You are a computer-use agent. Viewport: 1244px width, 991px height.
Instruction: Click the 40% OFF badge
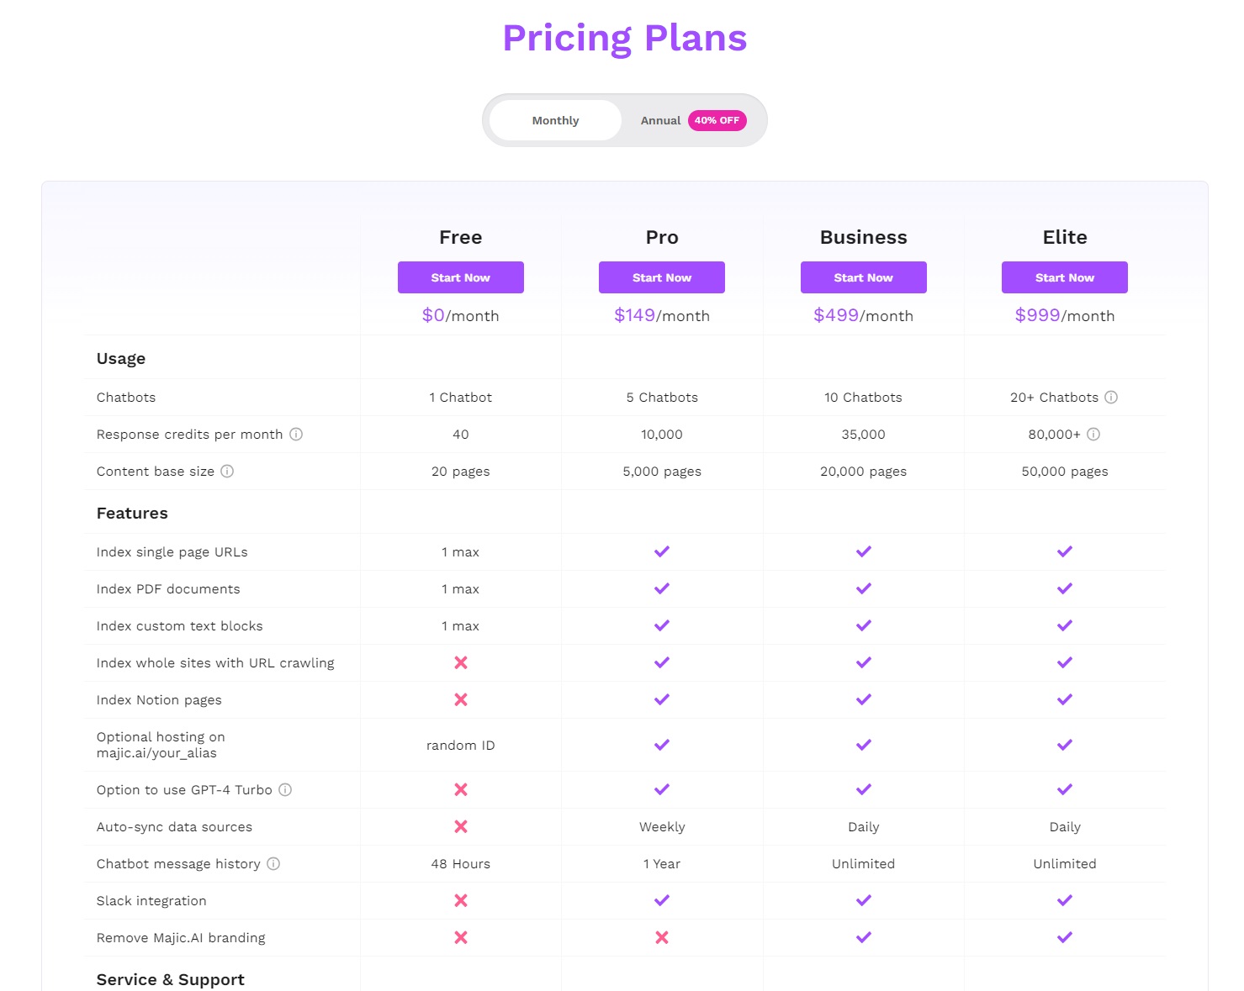pyautogui.click(x=717, y=121)
